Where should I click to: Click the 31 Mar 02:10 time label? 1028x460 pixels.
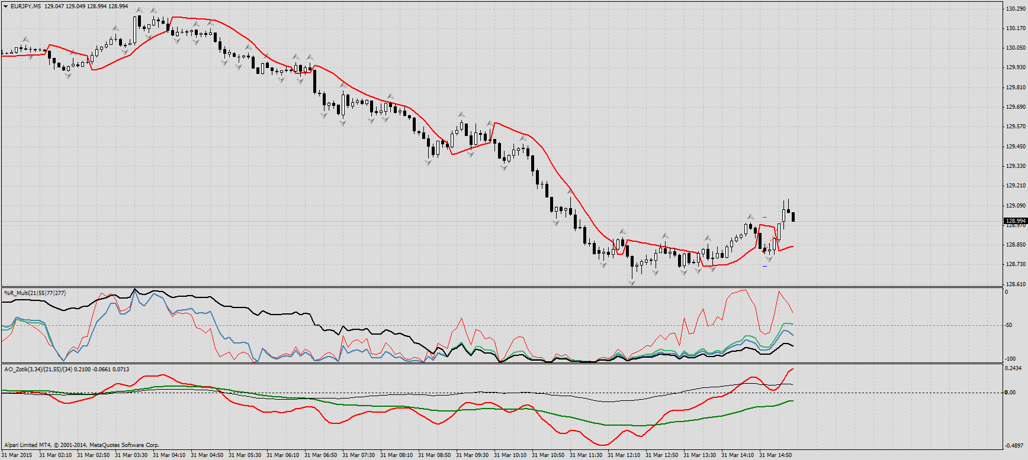tap(56, 455)
